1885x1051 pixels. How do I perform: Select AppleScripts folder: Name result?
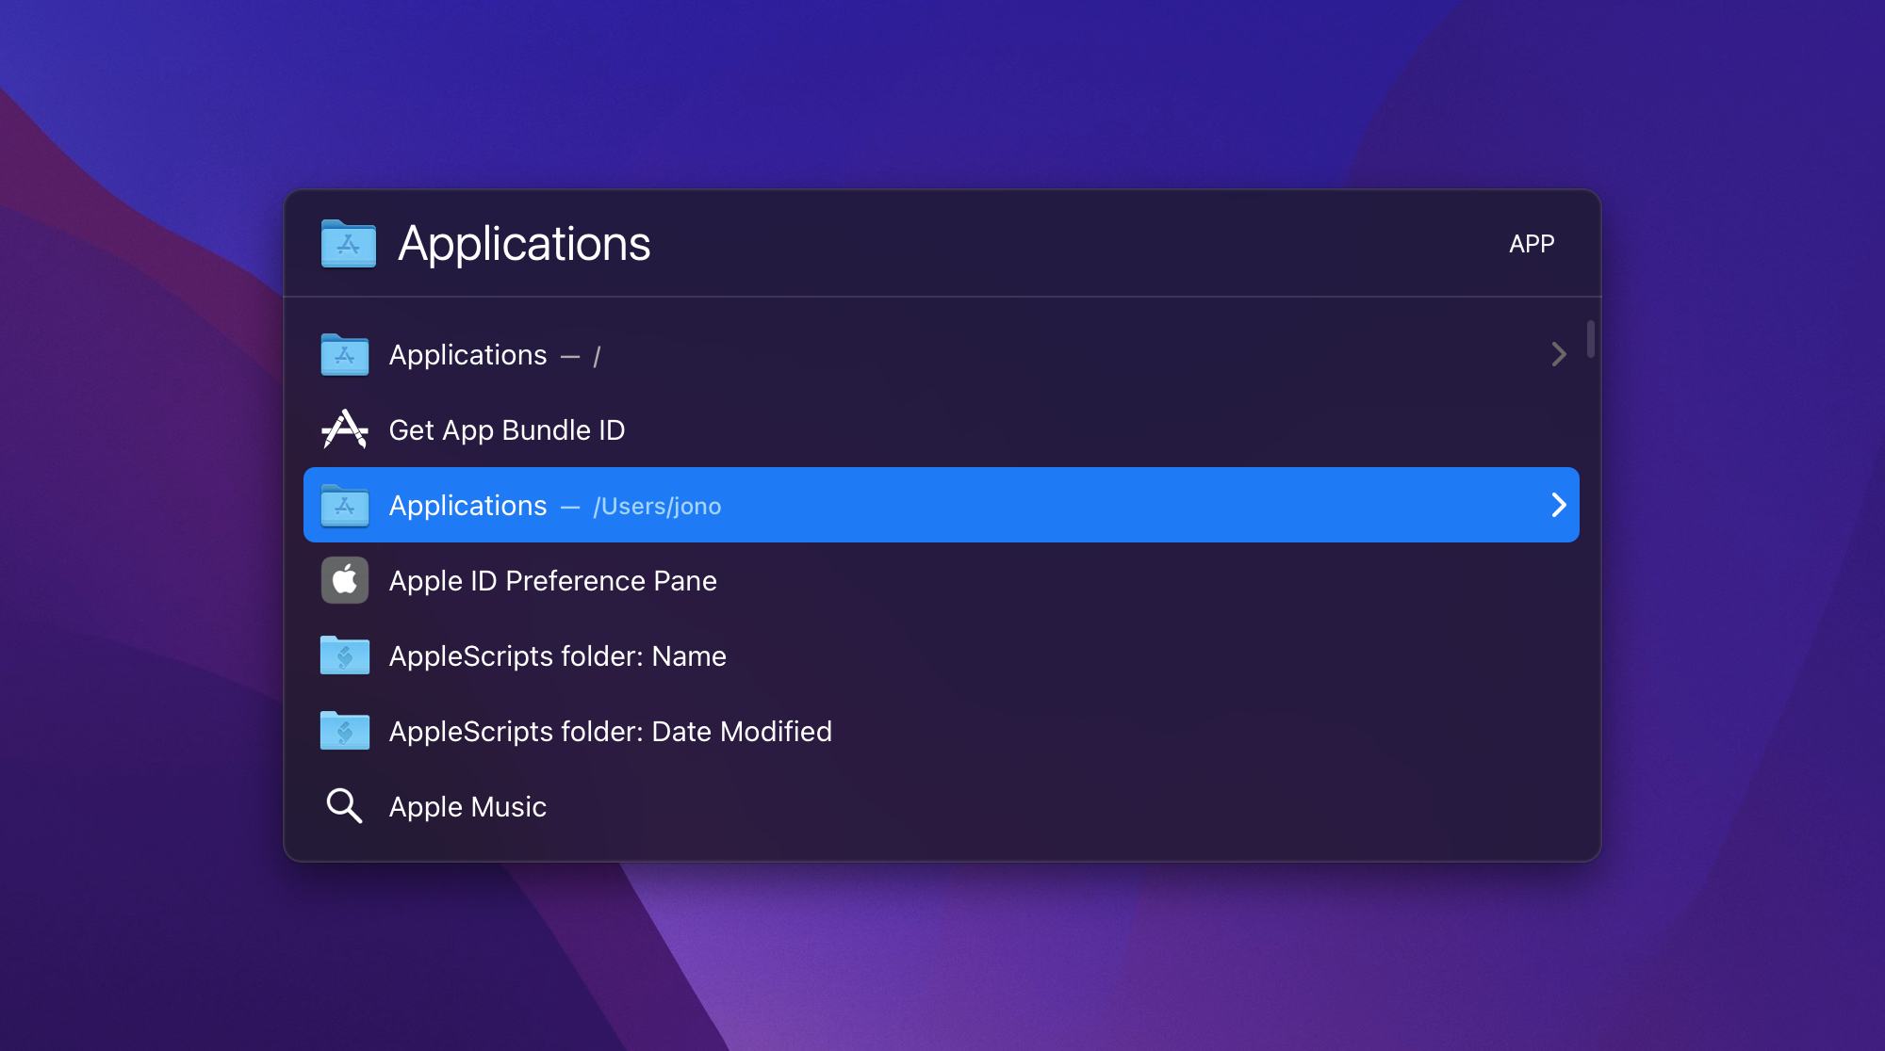click(941, 655)
